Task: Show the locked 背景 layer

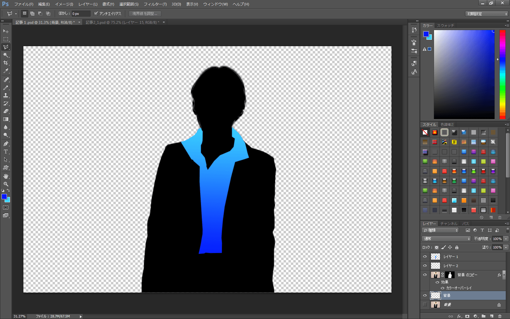Action: point(425,304)
